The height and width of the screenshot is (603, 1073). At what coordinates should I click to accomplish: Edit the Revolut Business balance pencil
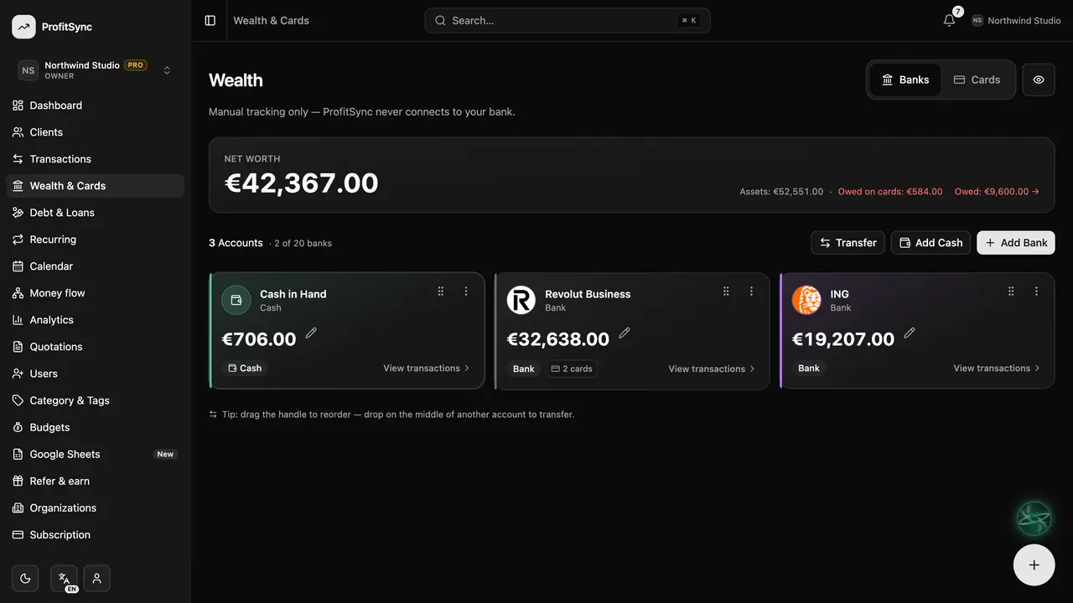(625, 332)
